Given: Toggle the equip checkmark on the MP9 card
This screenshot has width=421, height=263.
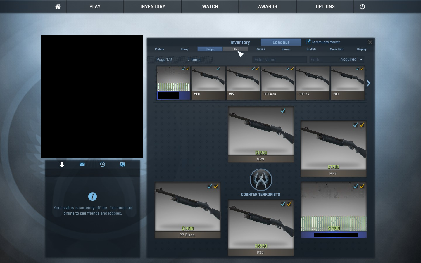Looking at the screenshot, I should [x=283, y=110].
